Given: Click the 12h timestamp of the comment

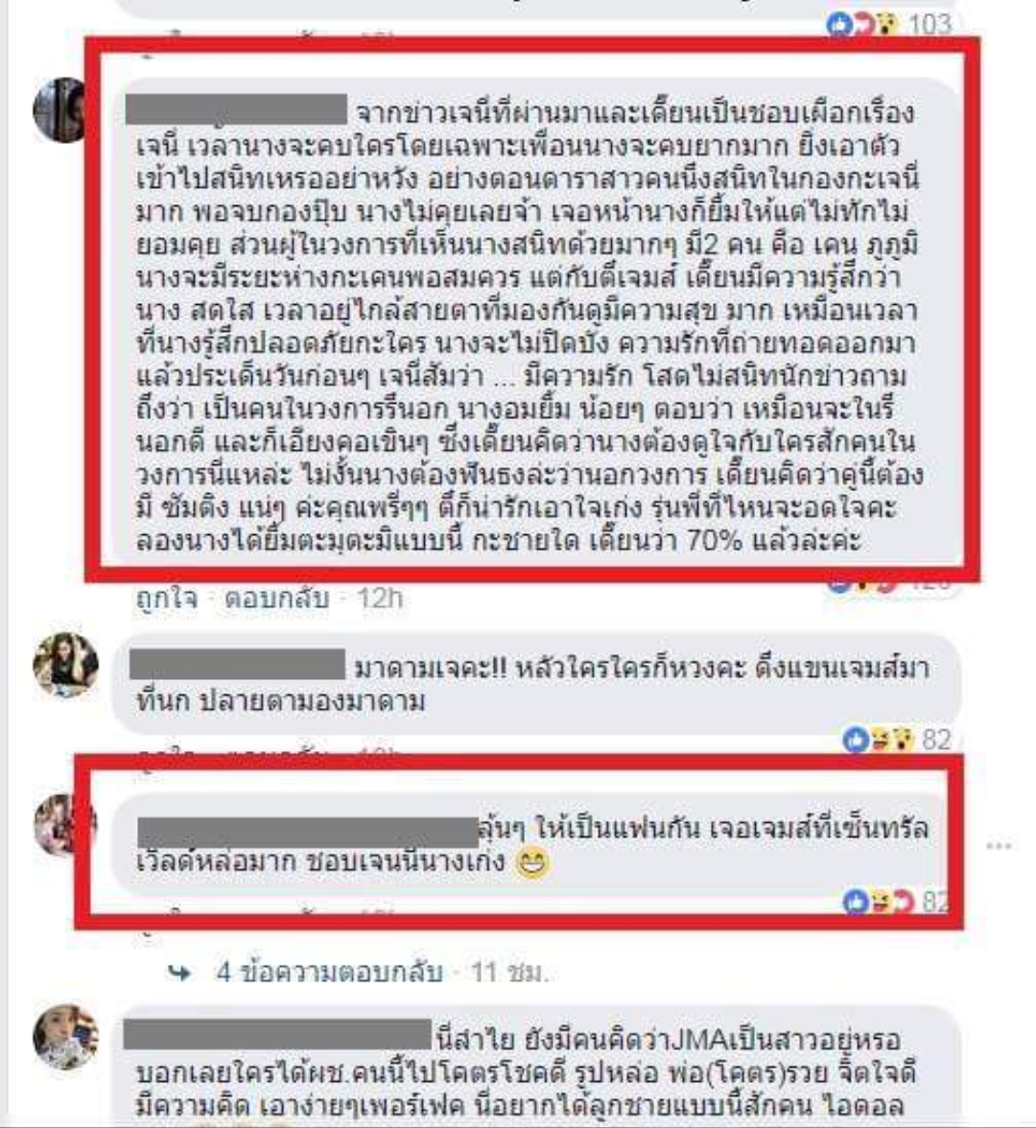Looking at the screenshot, I should coord(379,598).
